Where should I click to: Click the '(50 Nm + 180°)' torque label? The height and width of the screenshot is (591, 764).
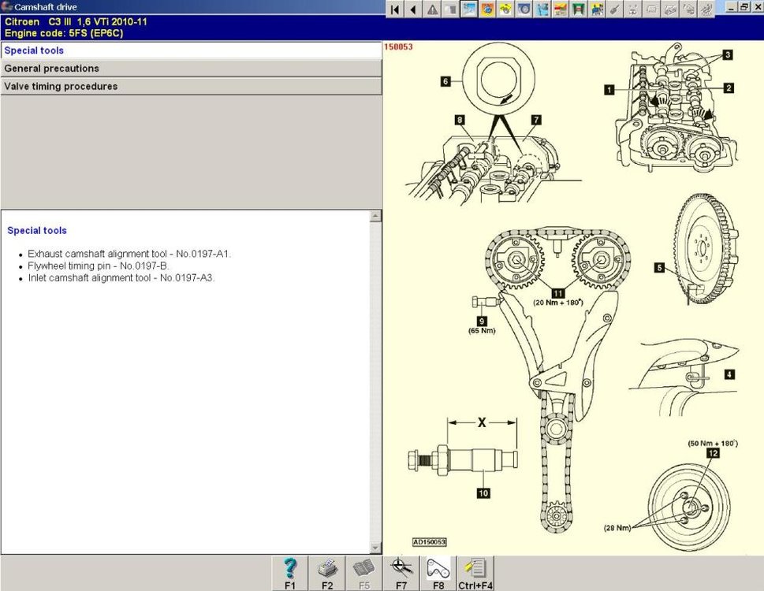[x=713, y=444]
